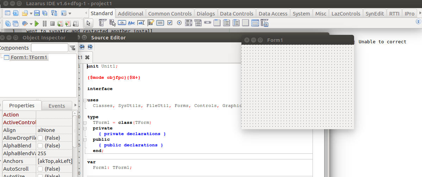
Task: Pick the TCheckBox component in palette
Action: pos(170,23)
